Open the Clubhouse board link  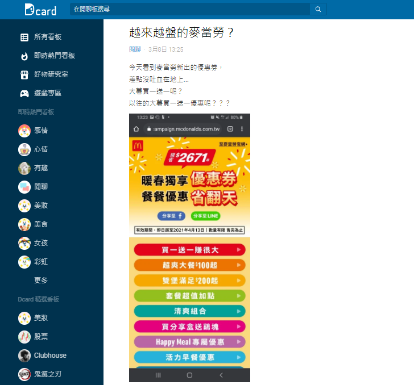(x=50, y=355)
